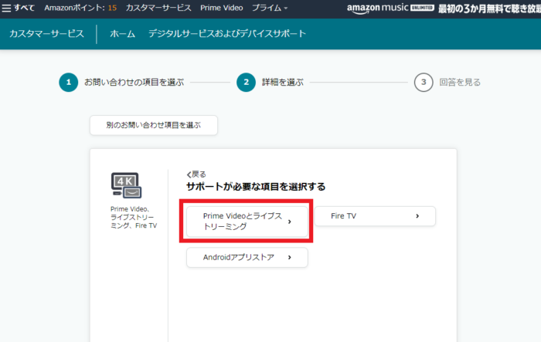Click chevron on Prime Videoとライブストリーミング button
Image resolution: width=541 pixels, height=342 pixels.
point(290,222)
